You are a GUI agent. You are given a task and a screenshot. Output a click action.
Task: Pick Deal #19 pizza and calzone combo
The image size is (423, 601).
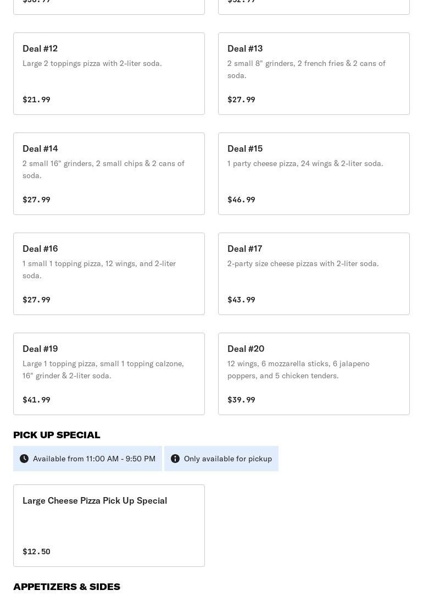tap(109, 374)
